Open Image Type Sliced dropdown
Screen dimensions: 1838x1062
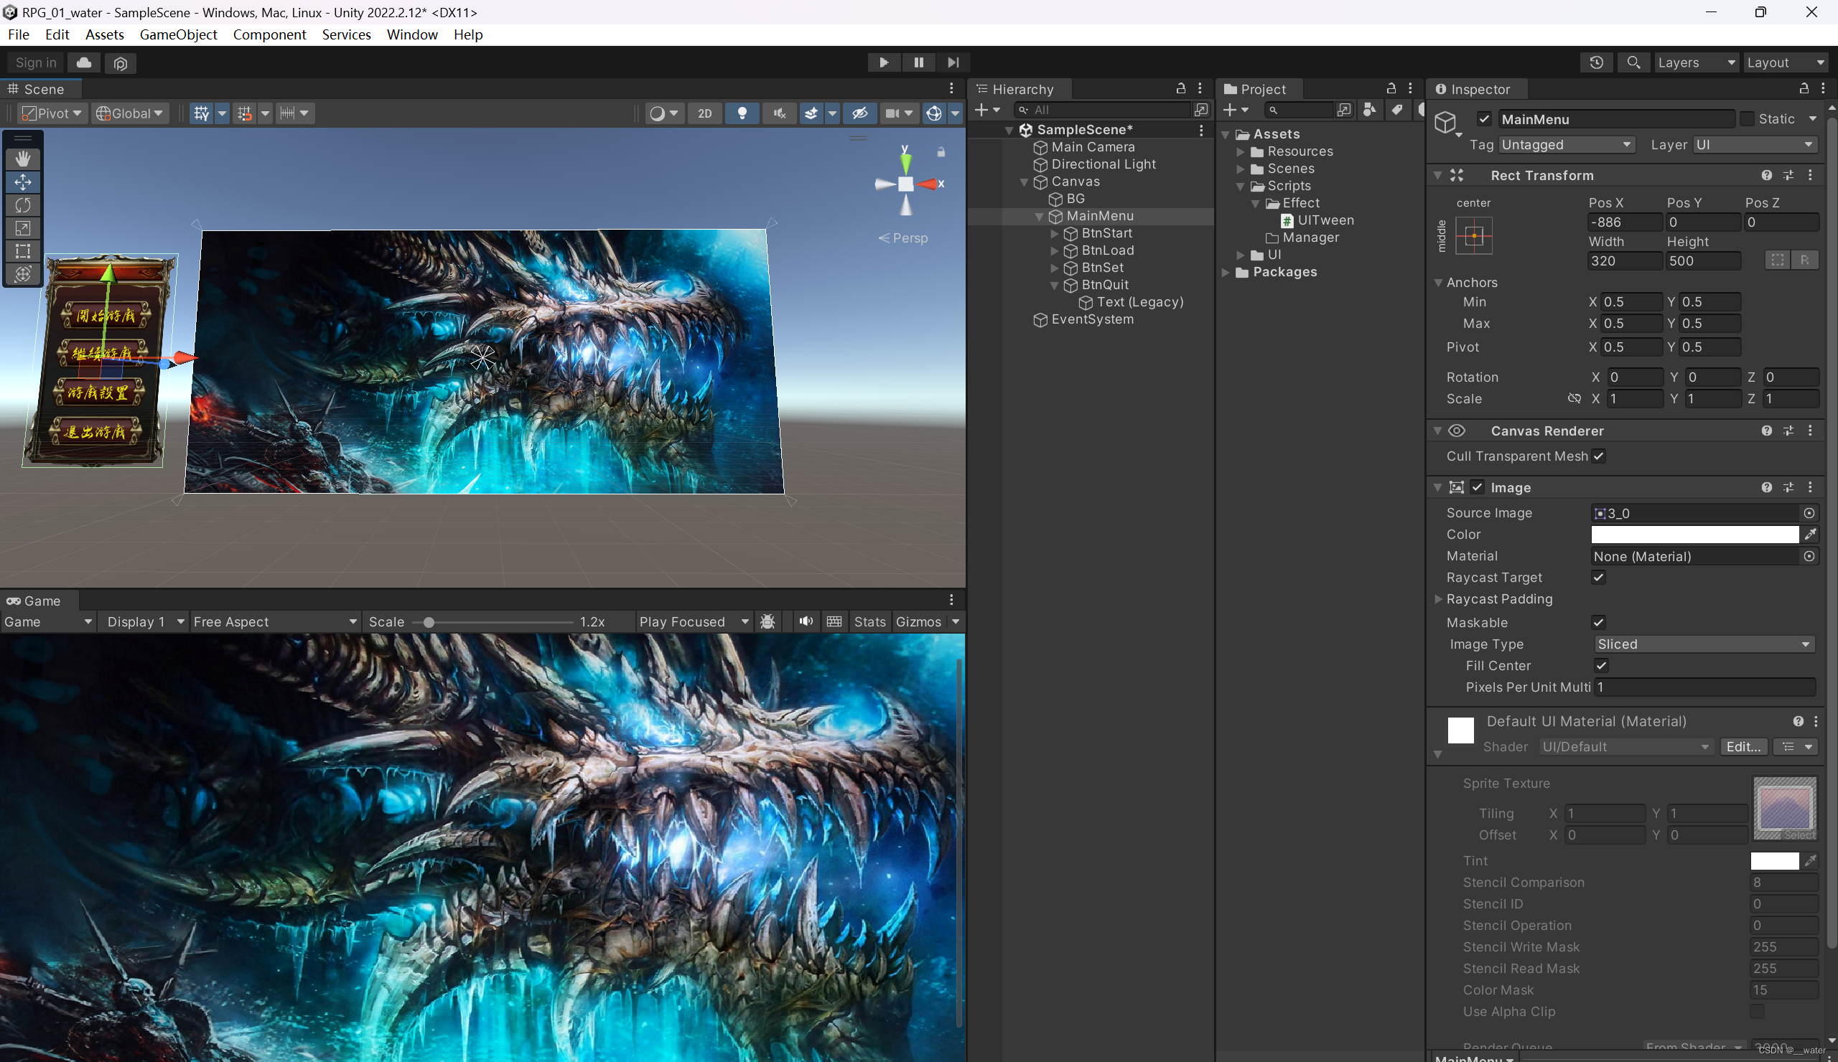pos(1704,644)
